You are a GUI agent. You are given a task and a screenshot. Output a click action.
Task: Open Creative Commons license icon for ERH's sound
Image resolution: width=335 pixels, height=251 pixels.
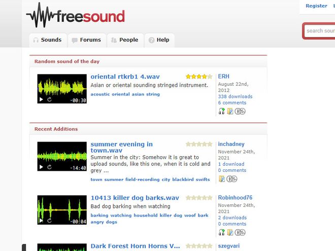point(240,111)
